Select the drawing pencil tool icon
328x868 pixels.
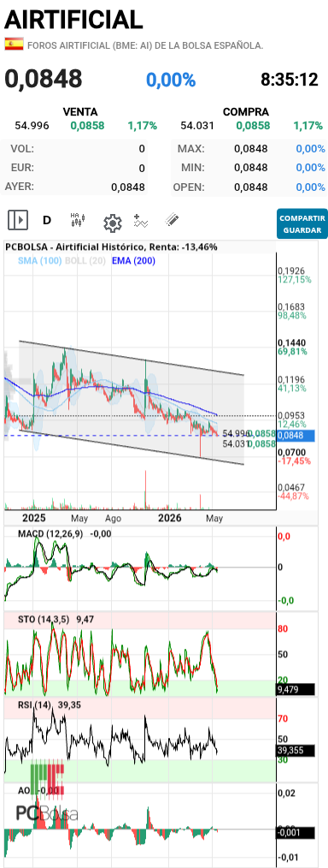pos(172,220)
